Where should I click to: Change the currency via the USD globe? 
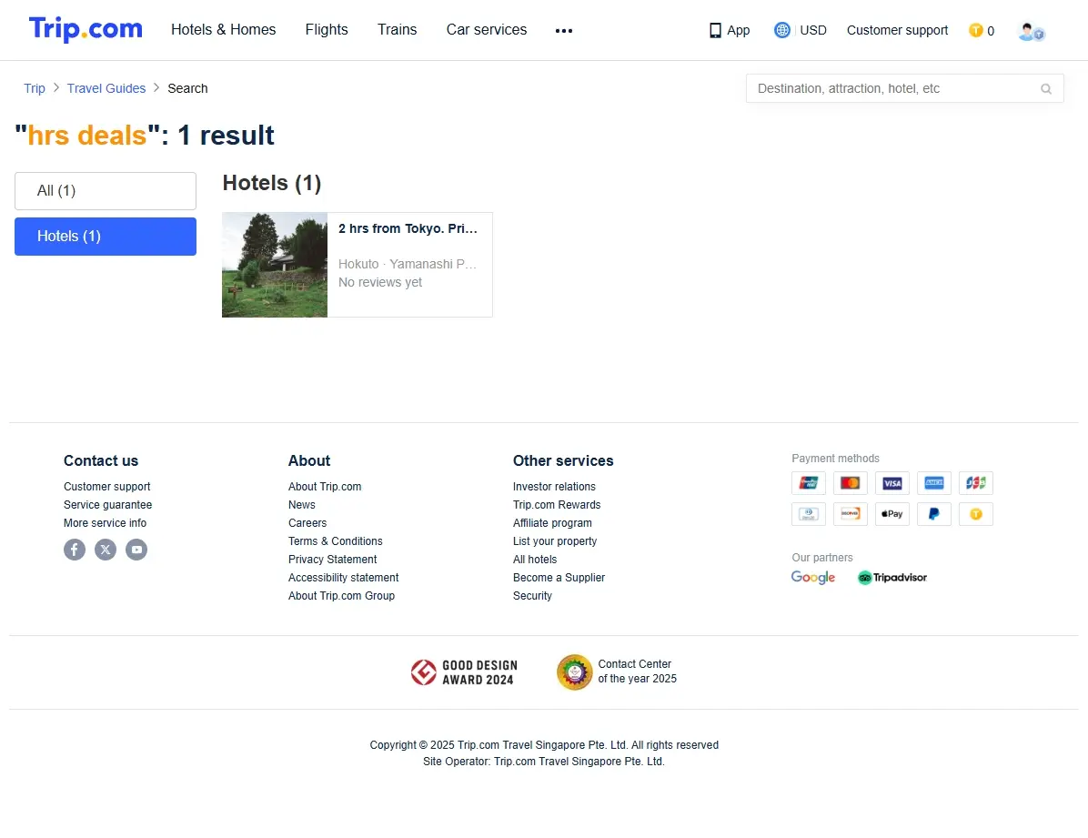tap(800, 31)
